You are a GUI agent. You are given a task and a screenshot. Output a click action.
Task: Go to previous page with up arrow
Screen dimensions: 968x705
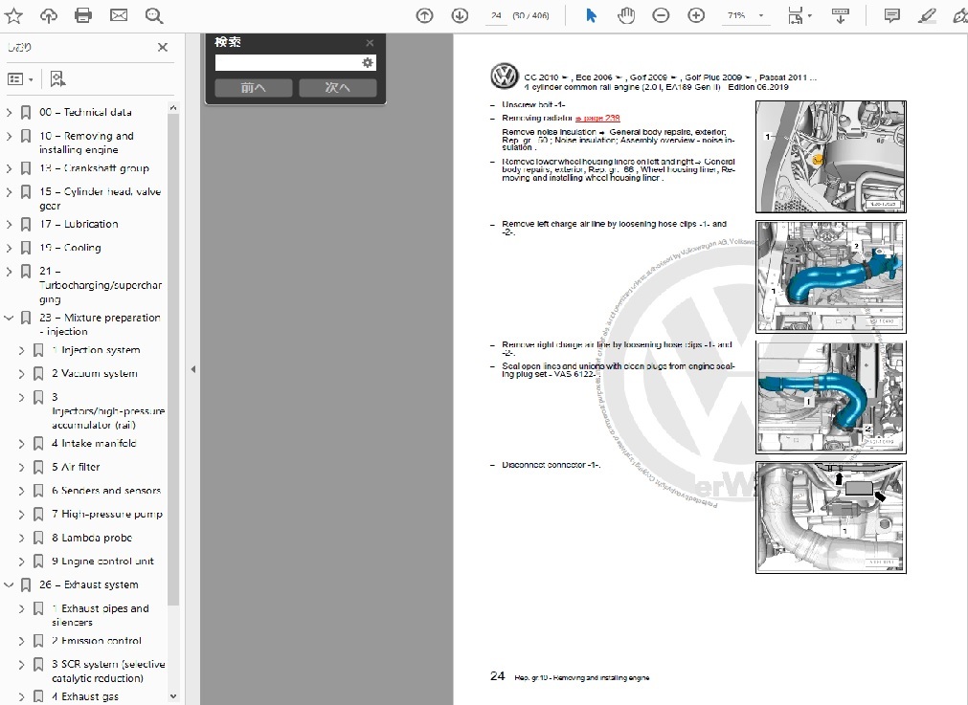click(x=425, y=15)
